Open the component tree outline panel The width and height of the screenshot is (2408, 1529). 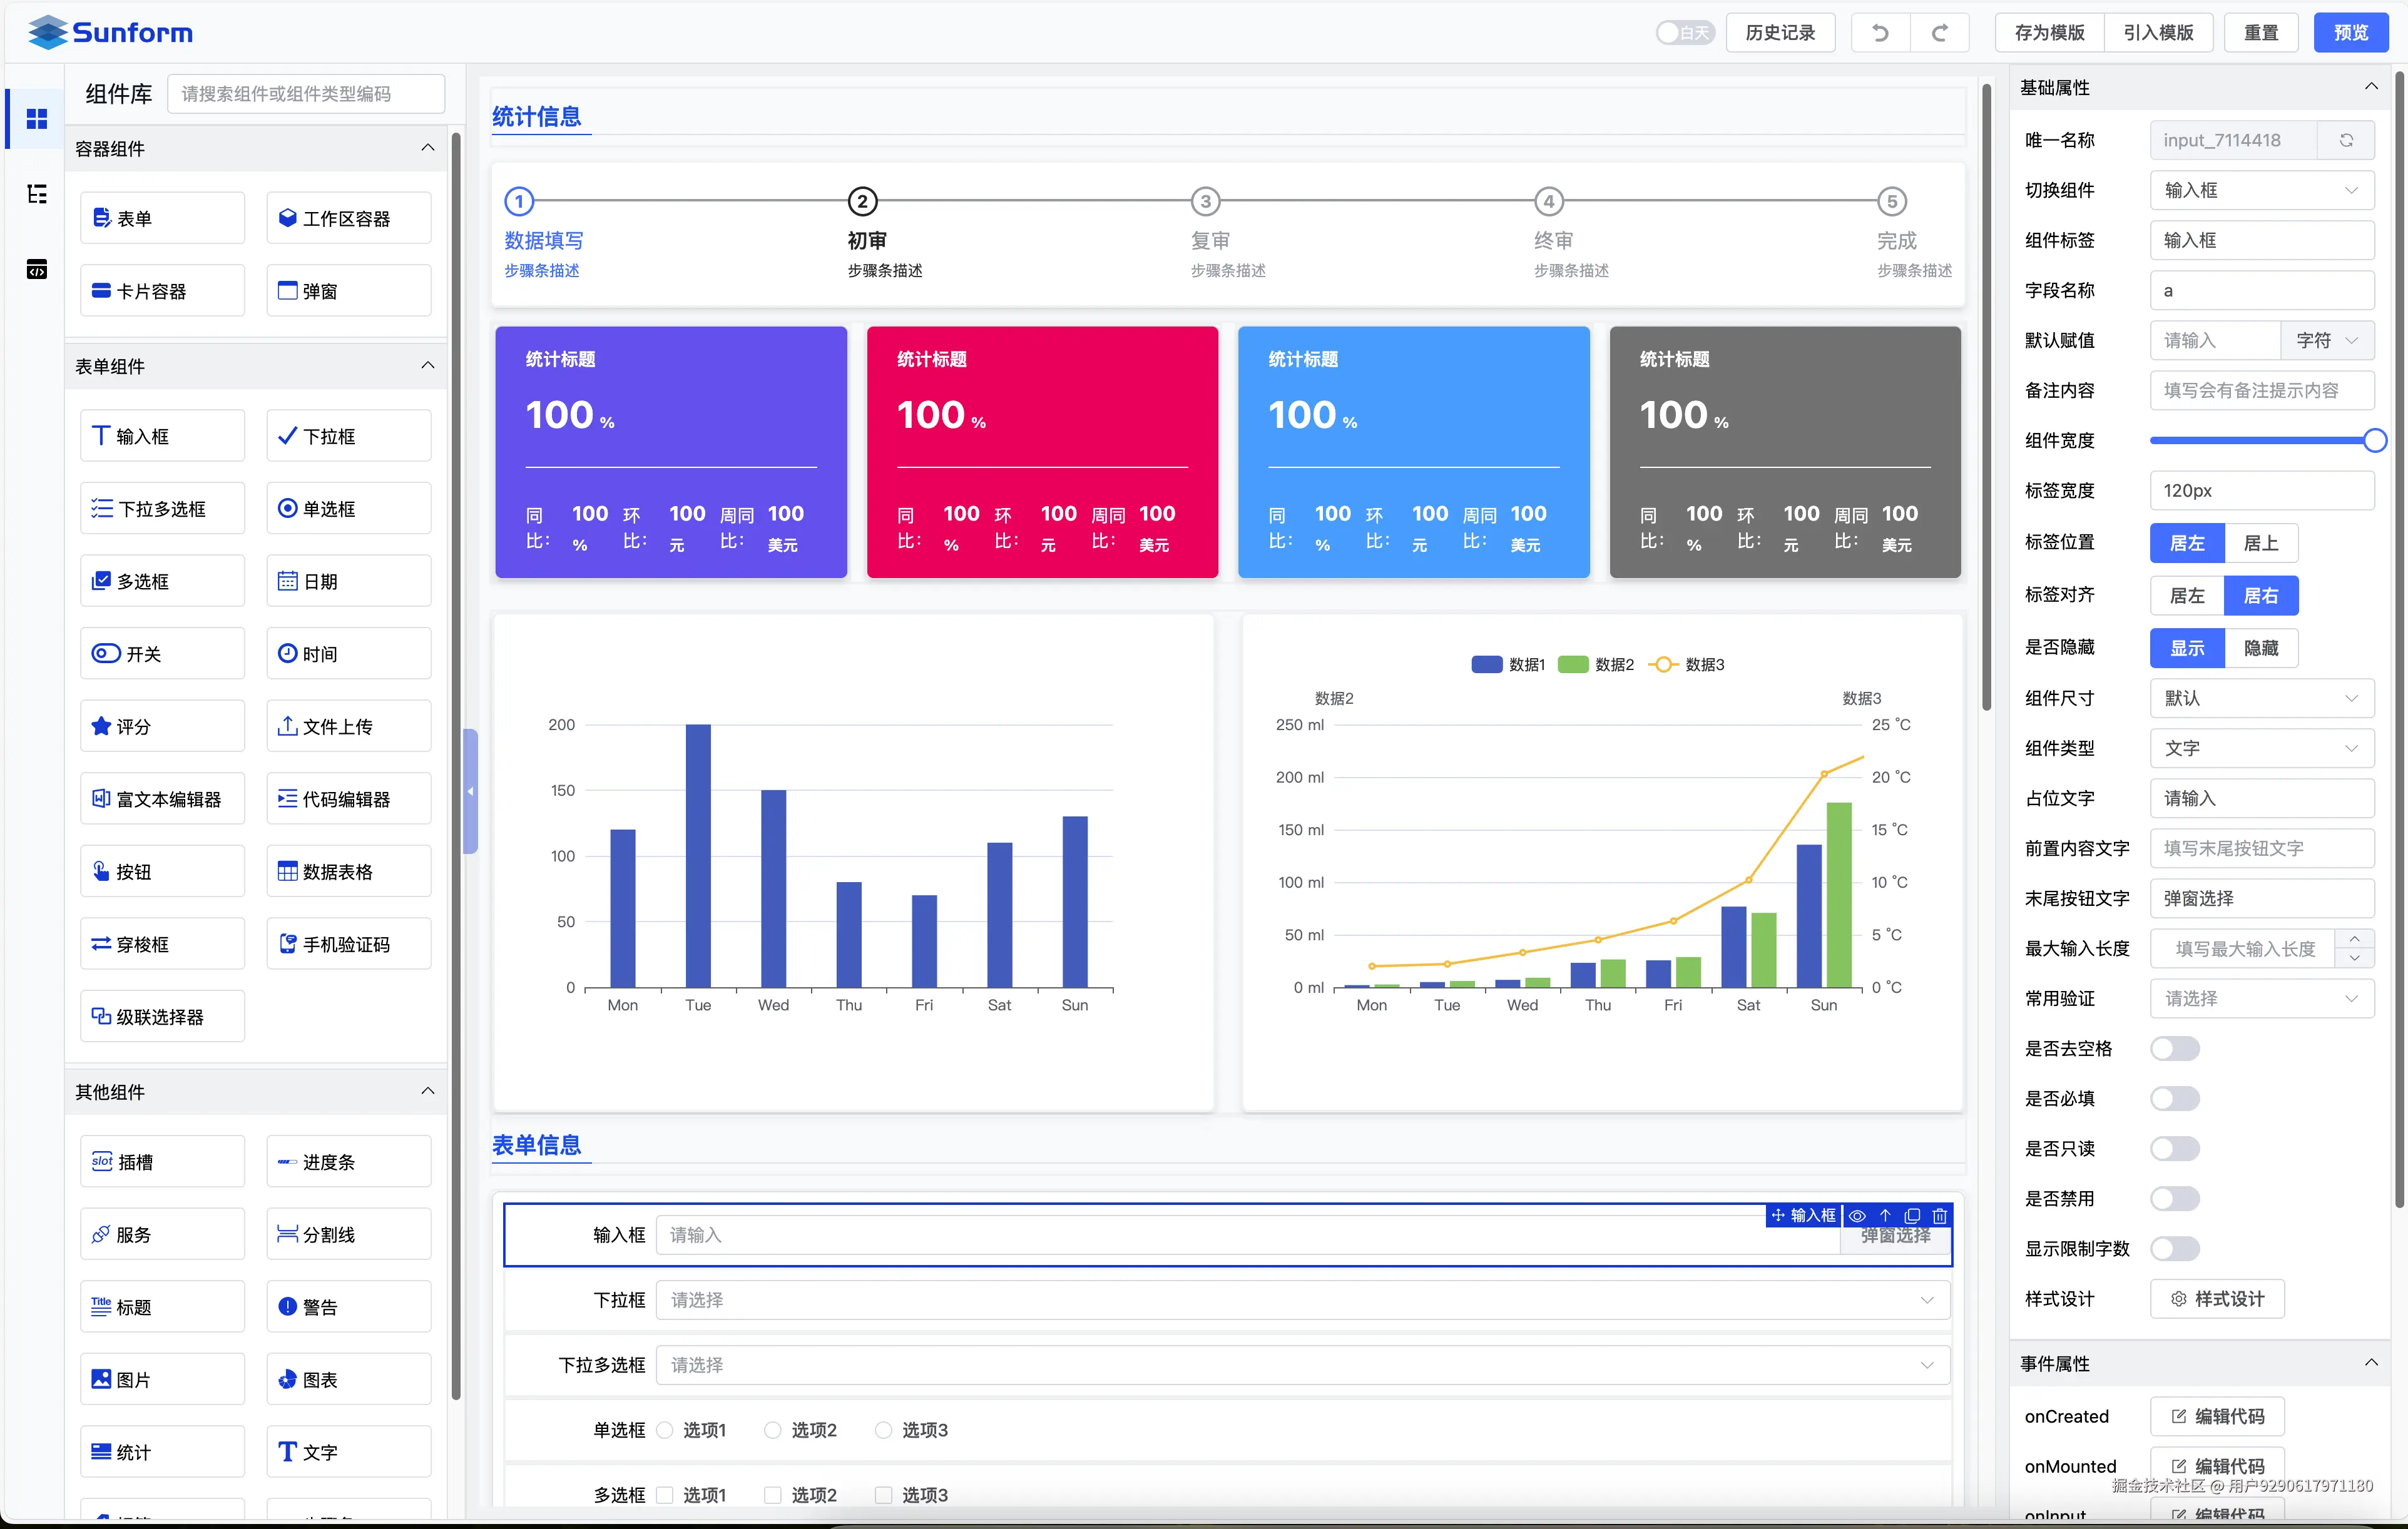(37, 194)
